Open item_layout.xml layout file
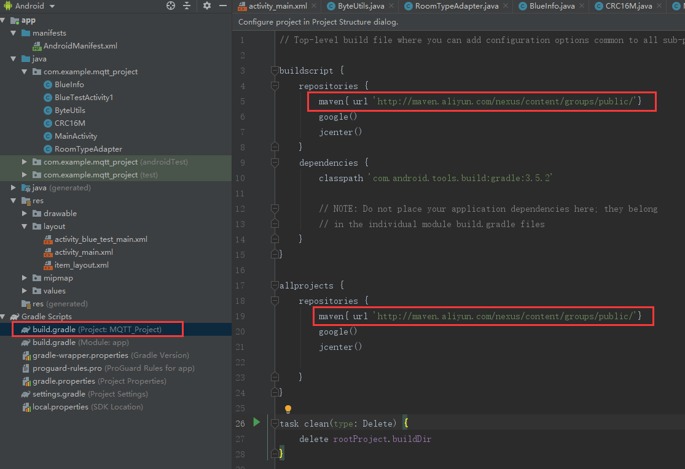Image resolution: width=685 pixels, height=469 pixels. pos(81,265)
